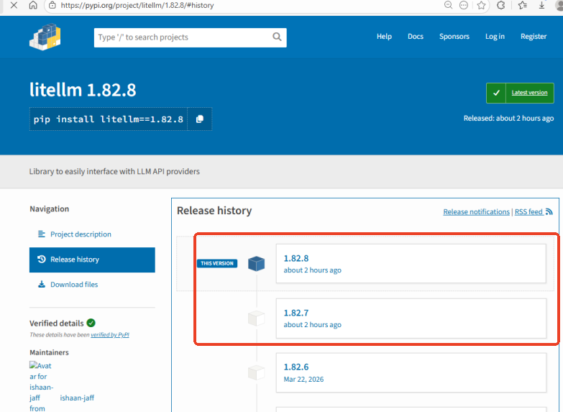Image resolution: width=563 pixels, height=412 pixels.
Task: Click the PyPI logo
Action: coord(45,37)
